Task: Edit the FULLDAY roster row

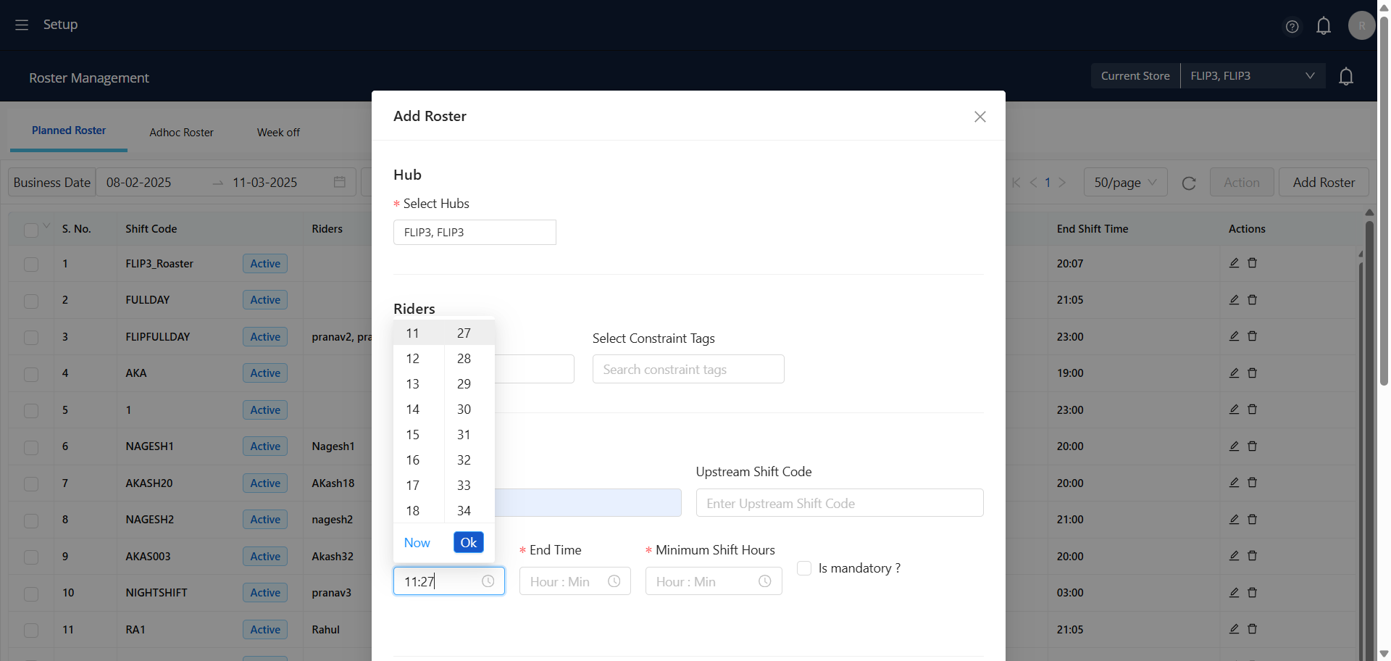Action: (x=1234, y=299)
